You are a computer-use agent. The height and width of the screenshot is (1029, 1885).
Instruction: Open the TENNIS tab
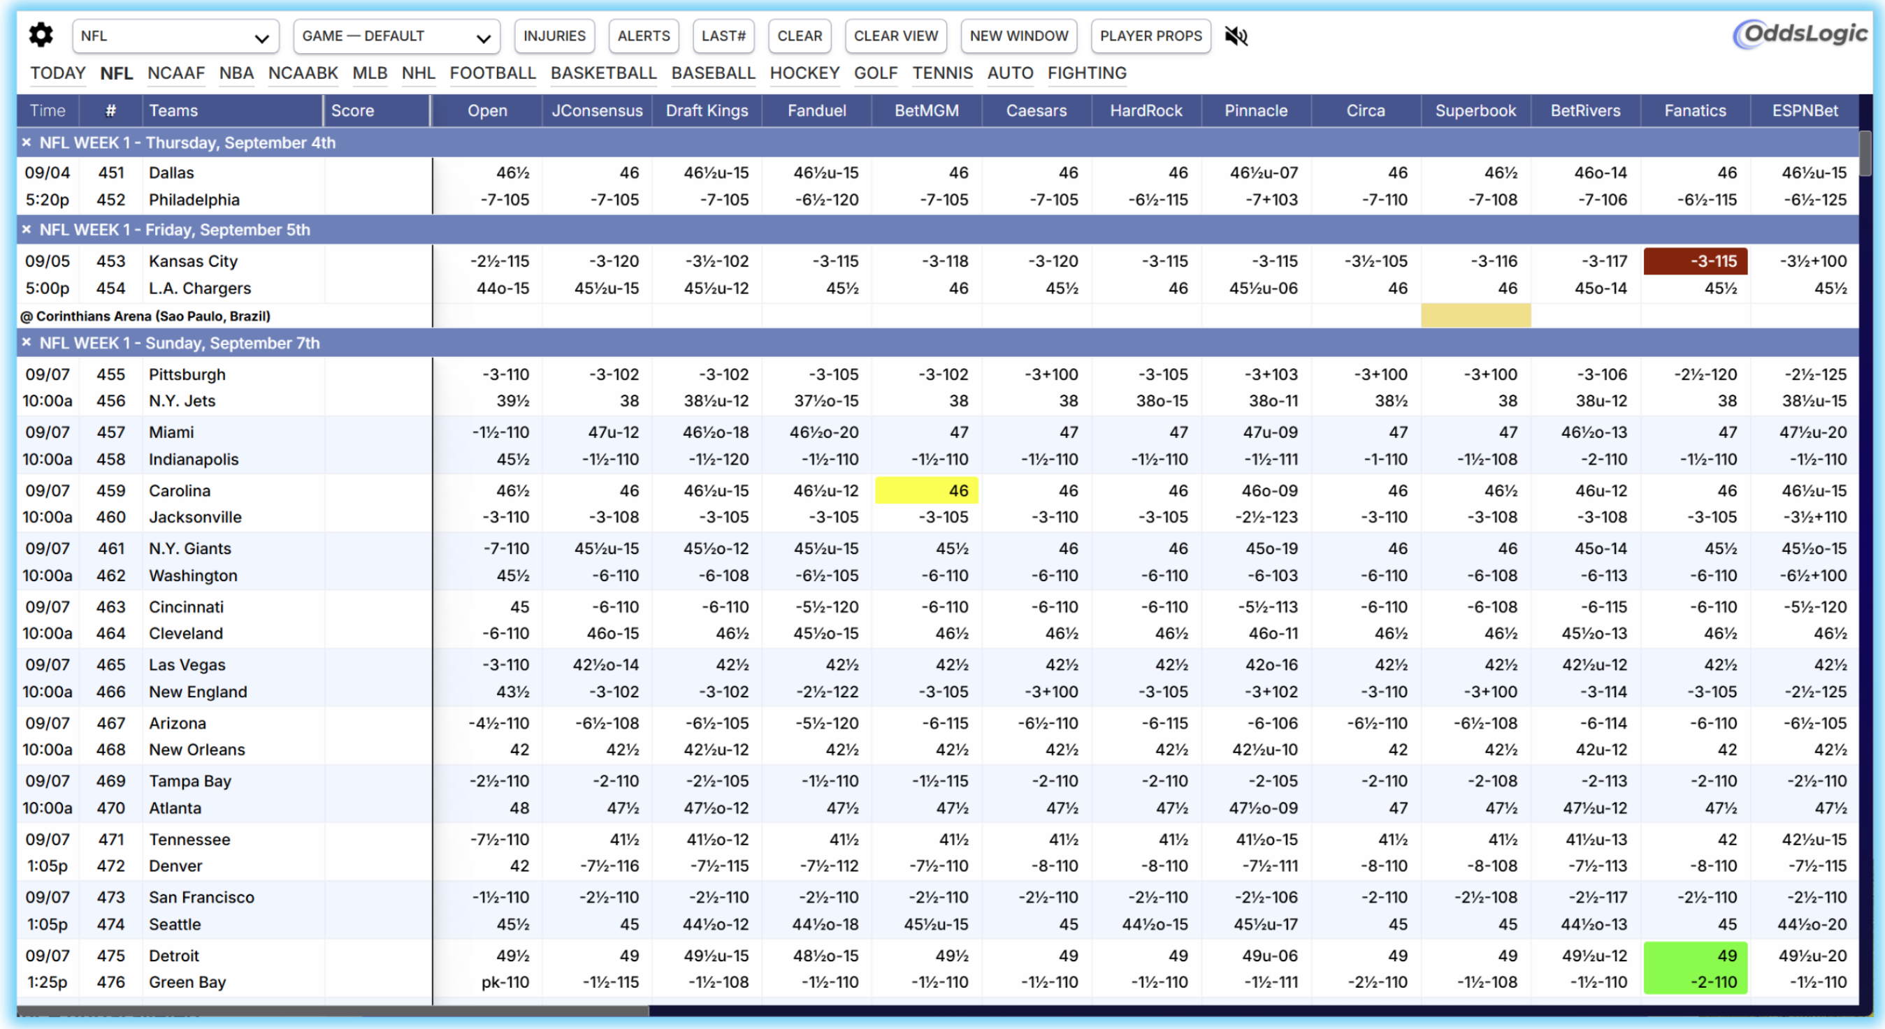(x=941, y=73)
